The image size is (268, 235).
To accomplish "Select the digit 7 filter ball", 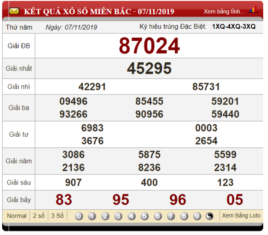I will [x=171, y=216].
